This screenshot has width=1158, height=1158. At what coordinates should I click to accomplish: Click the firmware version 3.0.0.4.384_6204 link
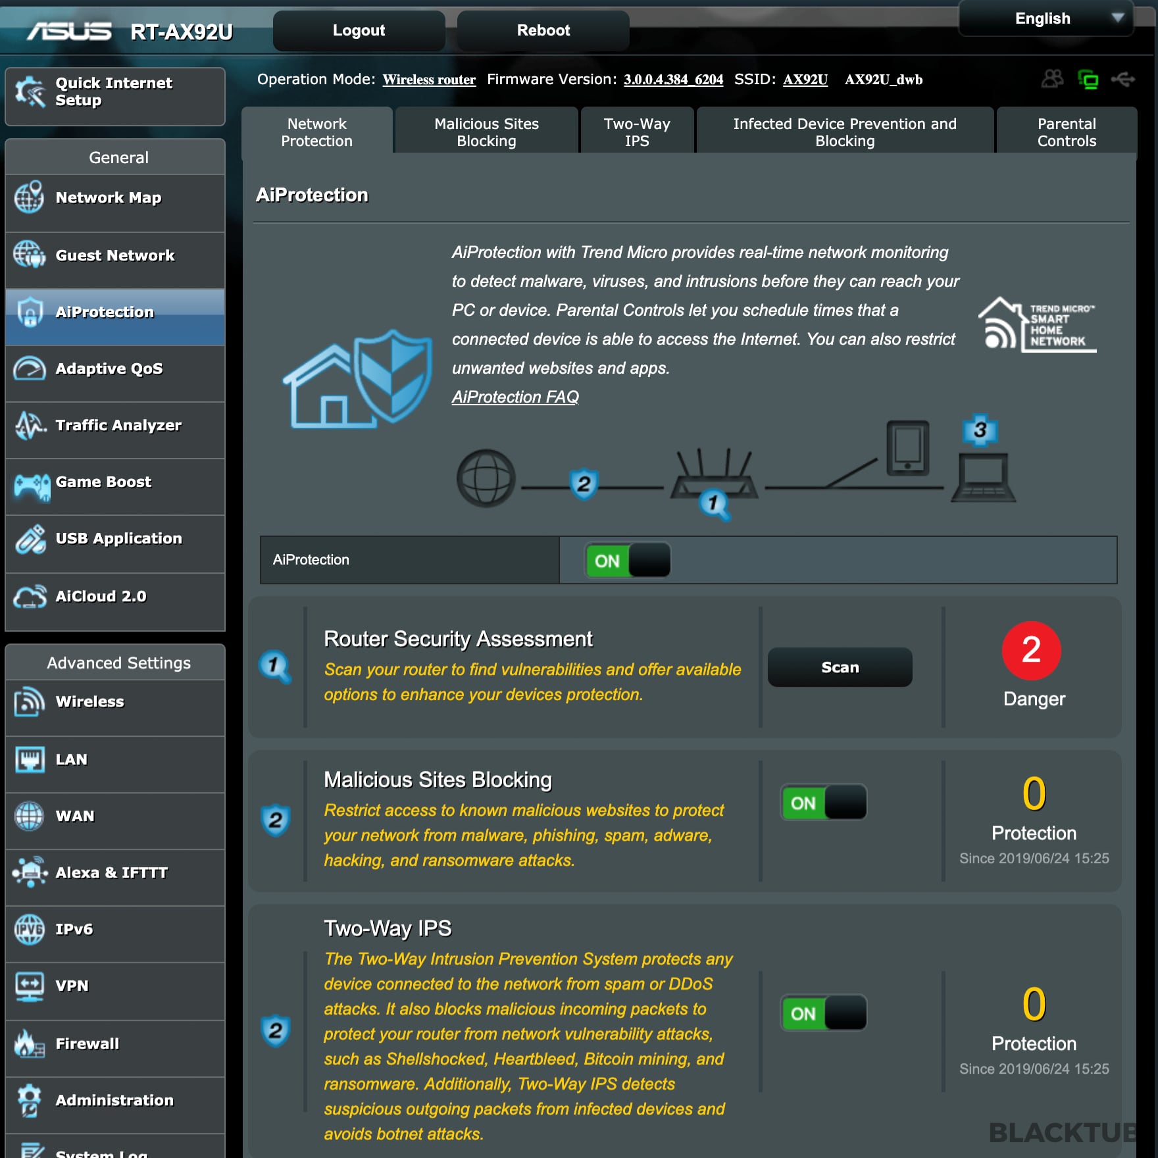click(673, 80)
